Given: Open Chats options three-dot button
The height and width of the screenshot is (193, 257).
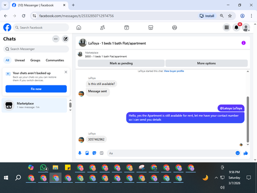Looking at the screenshot, I should 56,39.
